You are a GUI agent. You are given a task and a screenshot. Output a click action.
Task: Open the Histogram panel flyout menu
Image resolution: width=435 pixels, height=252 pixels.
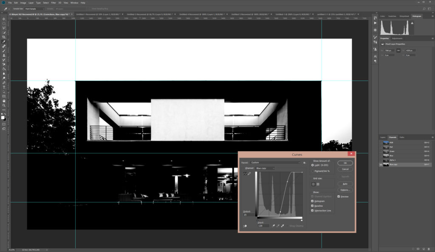[x=432, y=16]
